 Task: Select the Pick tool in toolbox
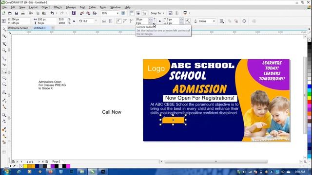coord(4,29)
